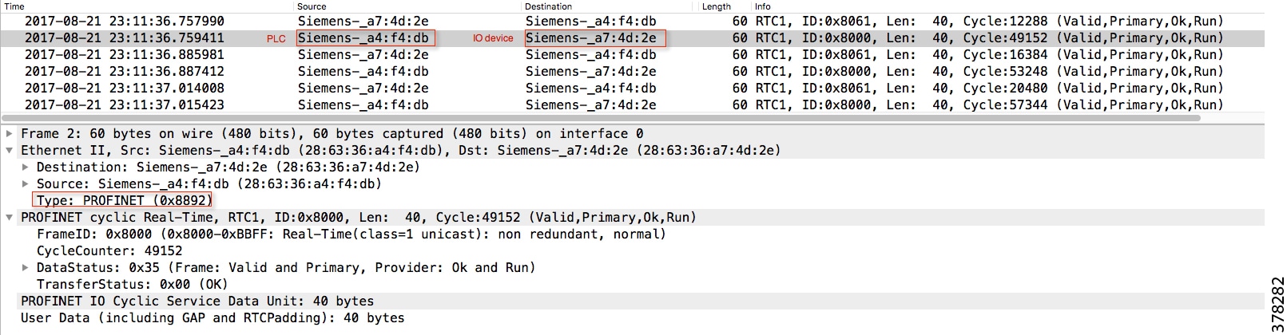Expand the Destination field in Ethernet II
This screenshot has height=335, width=1287.
pyautogui.click(x=26, y=167)
